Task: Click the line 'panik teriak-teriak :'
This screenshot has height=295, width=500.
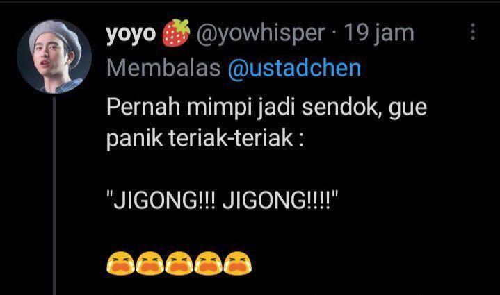Action: click(x=205, y=139)
